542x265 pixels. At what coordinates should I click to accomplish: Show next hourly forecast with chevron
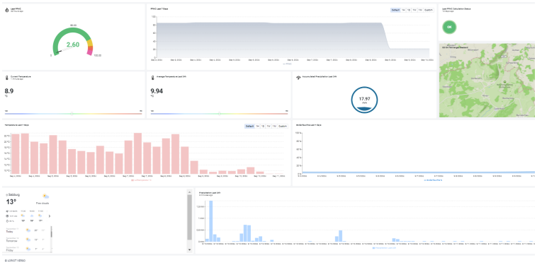(x=50, y=216)
